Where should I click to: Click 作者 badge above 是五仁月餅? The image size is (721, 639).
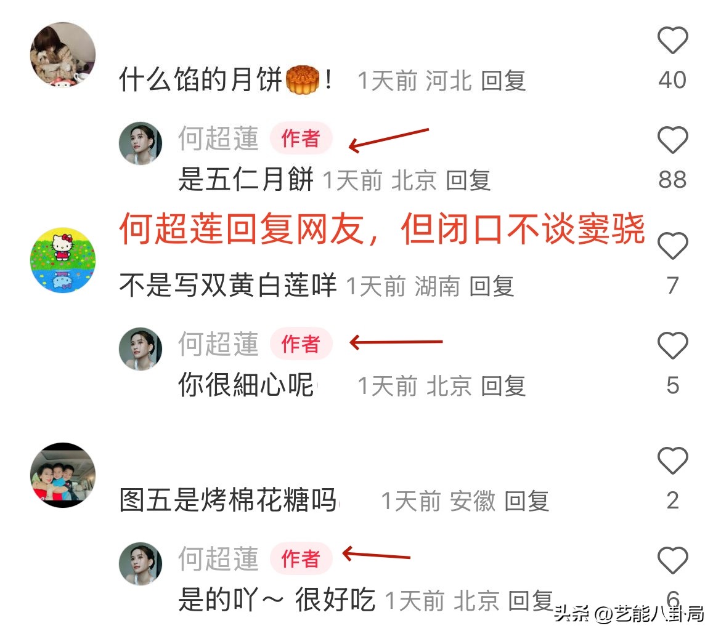point(301,139)
